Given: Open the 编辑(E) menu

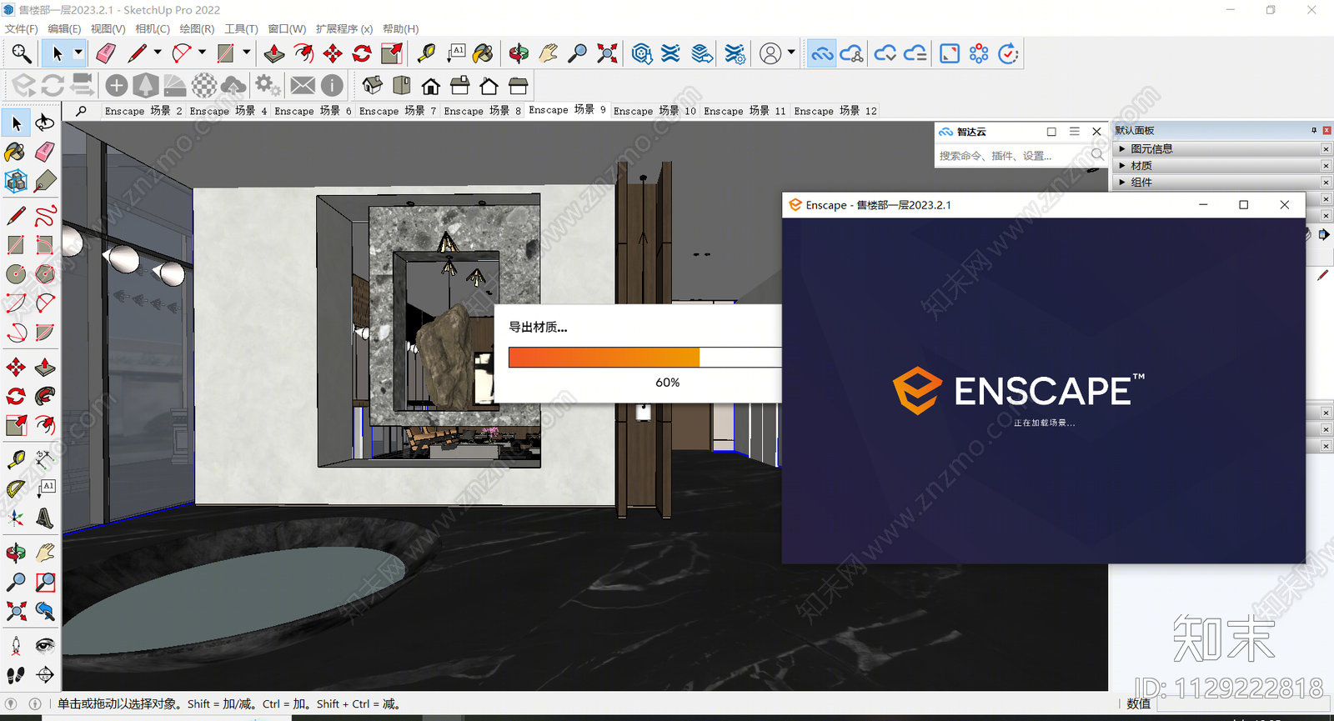Looking at the screenshot, I should [x=64, y=28].
